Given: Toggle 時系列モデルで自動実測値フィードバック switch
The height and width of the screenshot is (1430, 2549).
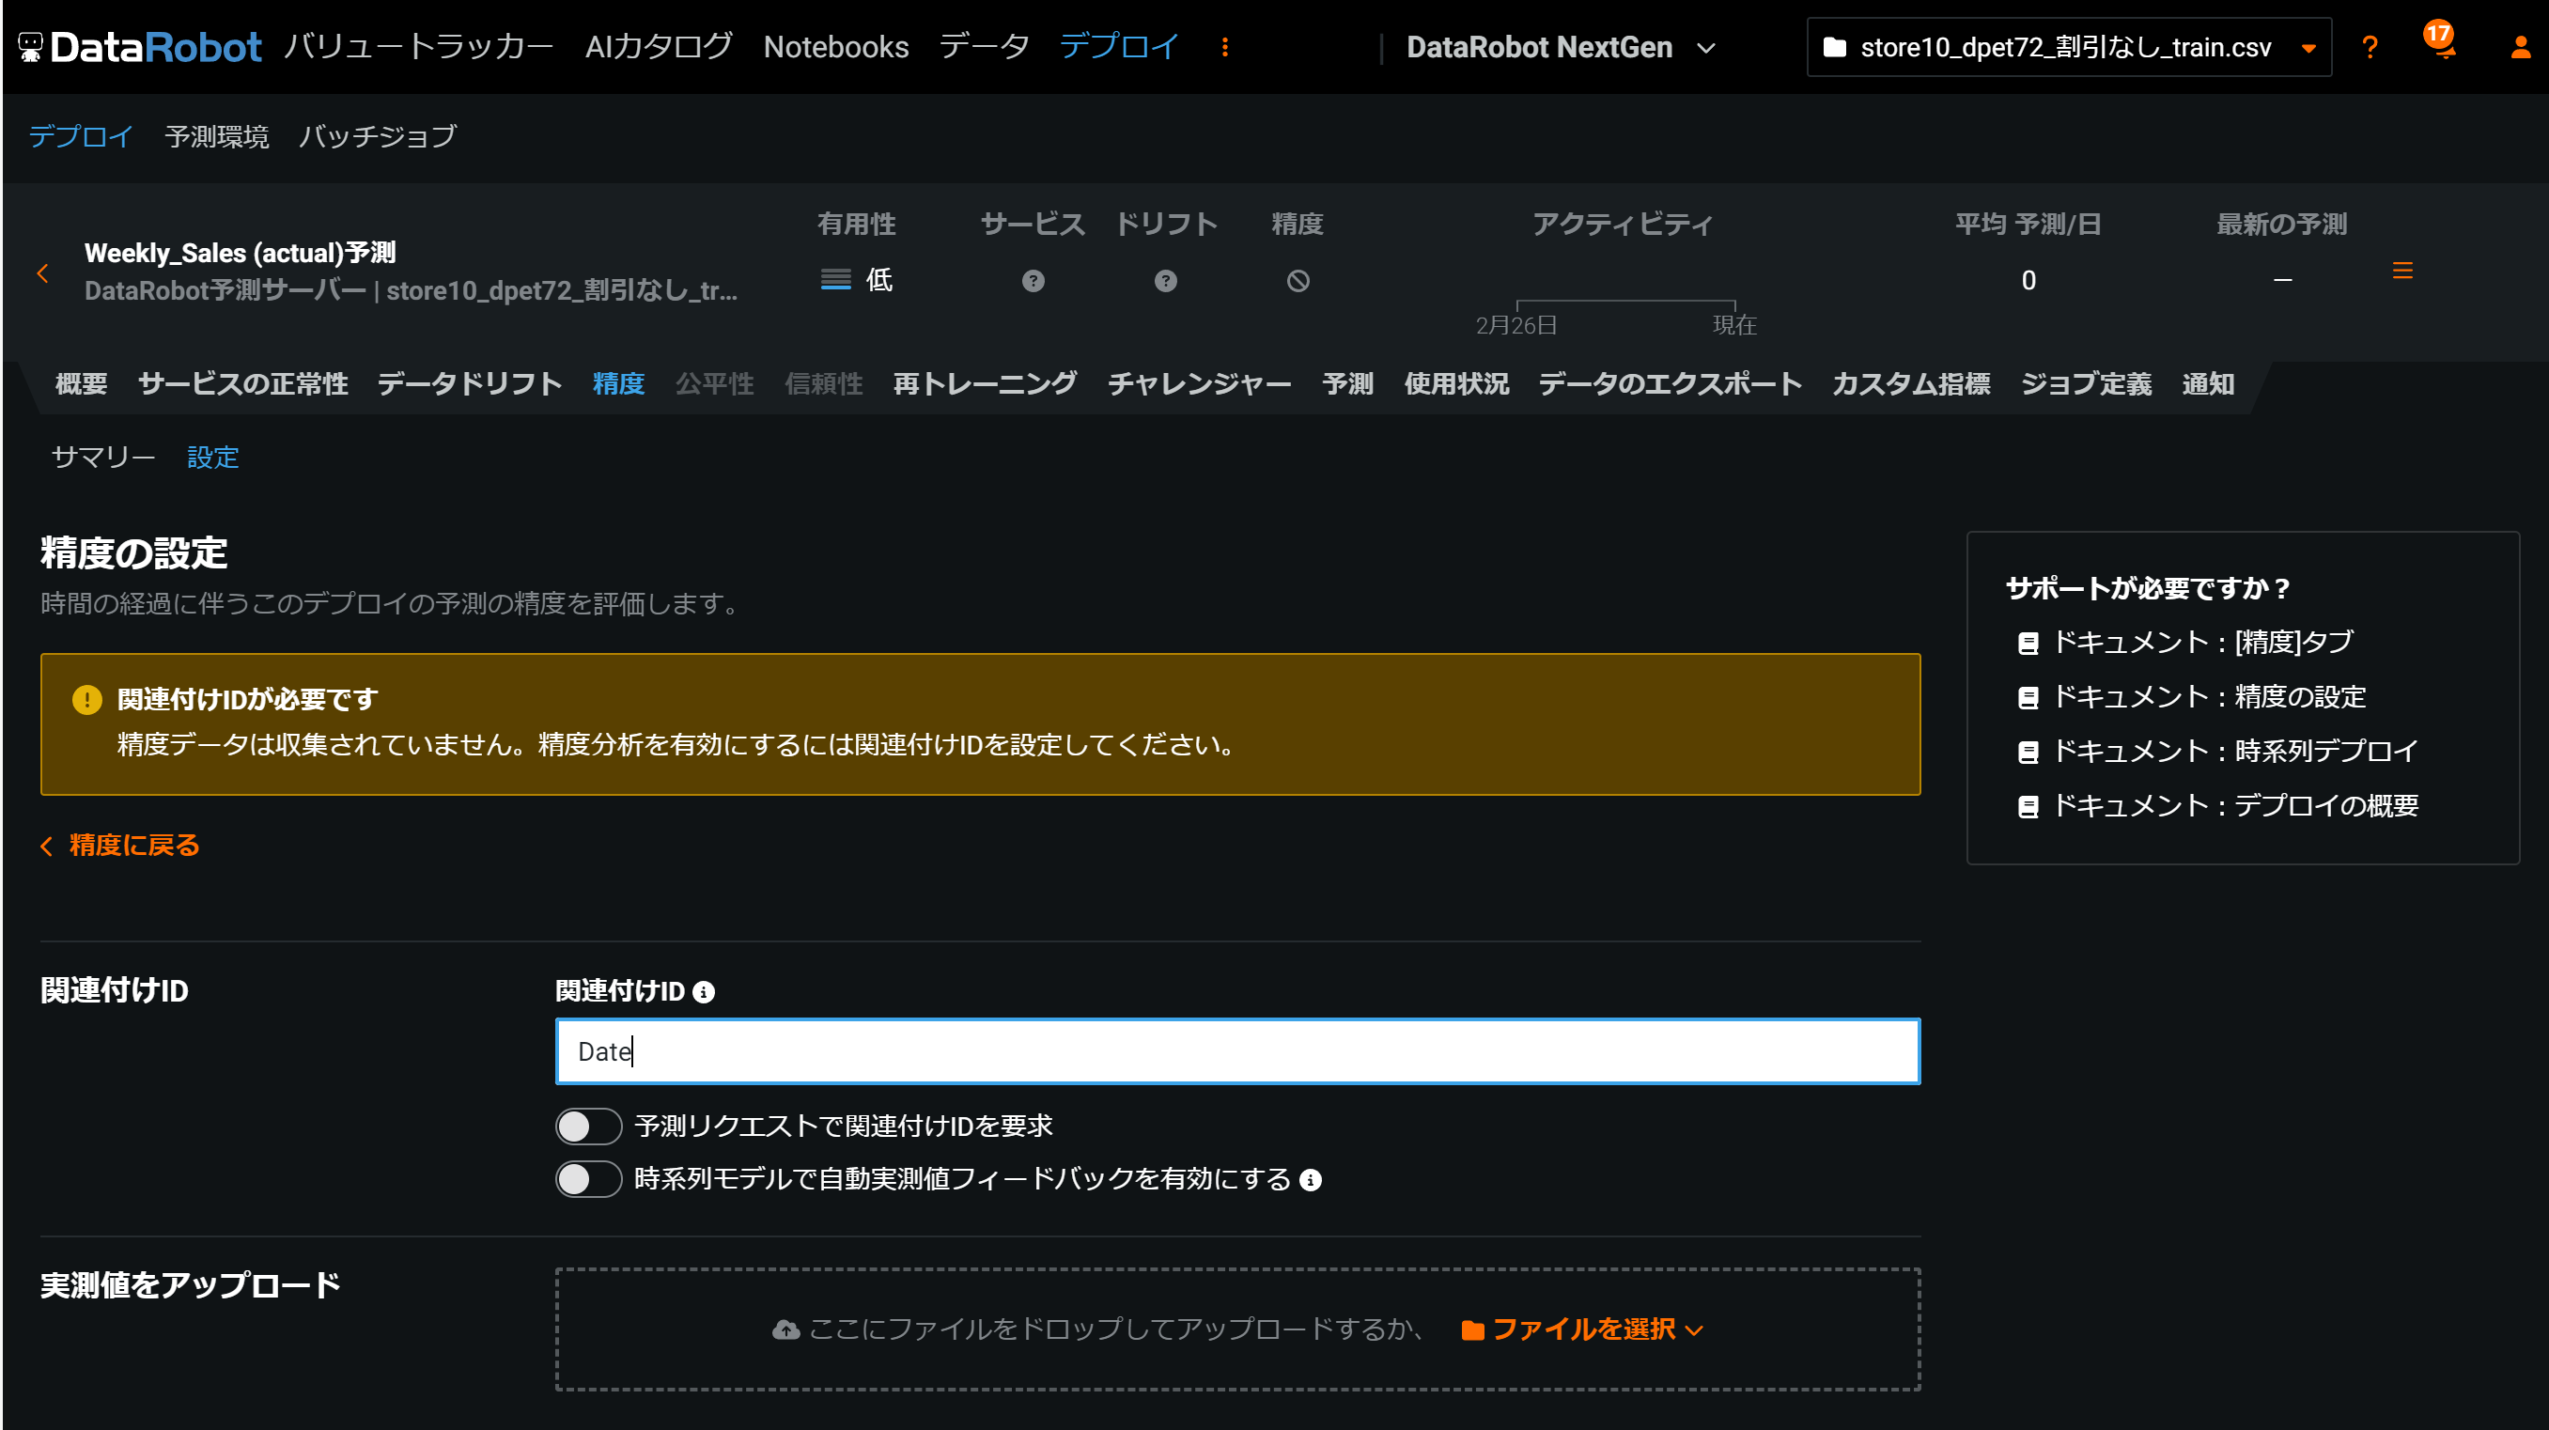Looking at the screenshot, I should [588, 1180].
